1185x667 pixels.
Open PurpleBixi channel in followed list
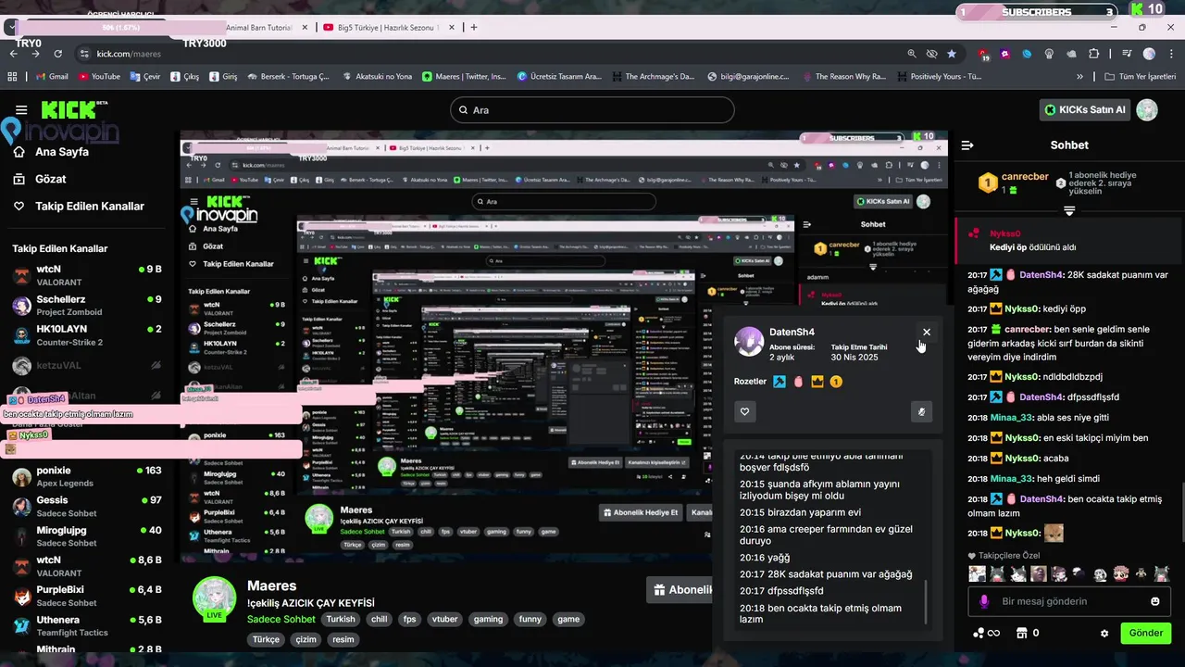(88, 595)
